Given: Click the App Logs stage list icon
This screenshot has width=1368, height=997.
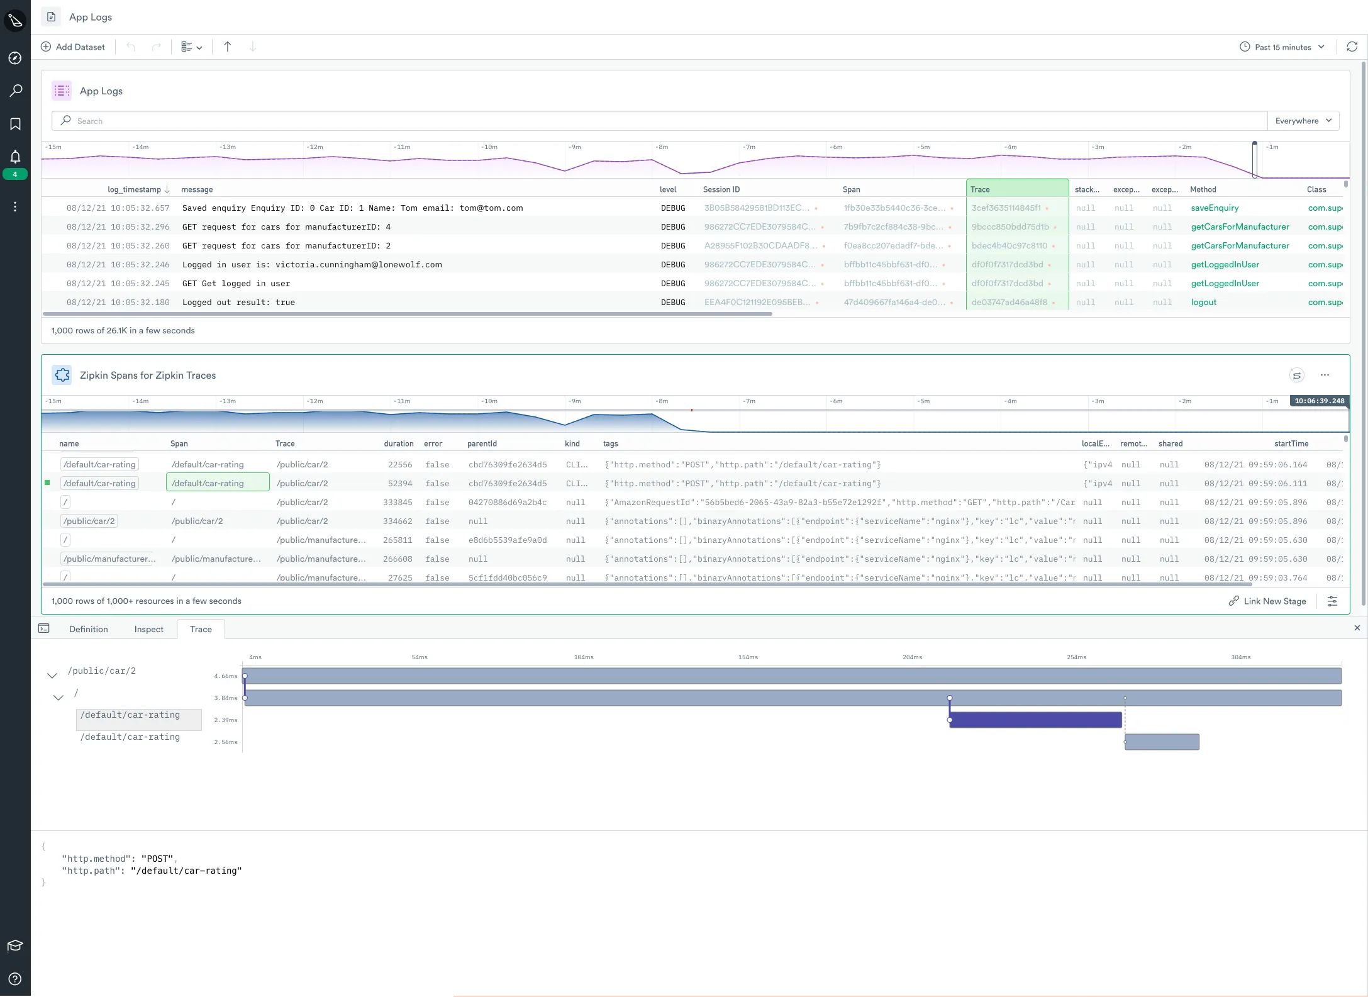Looking at the screenshot, I should tap(62, 91).
